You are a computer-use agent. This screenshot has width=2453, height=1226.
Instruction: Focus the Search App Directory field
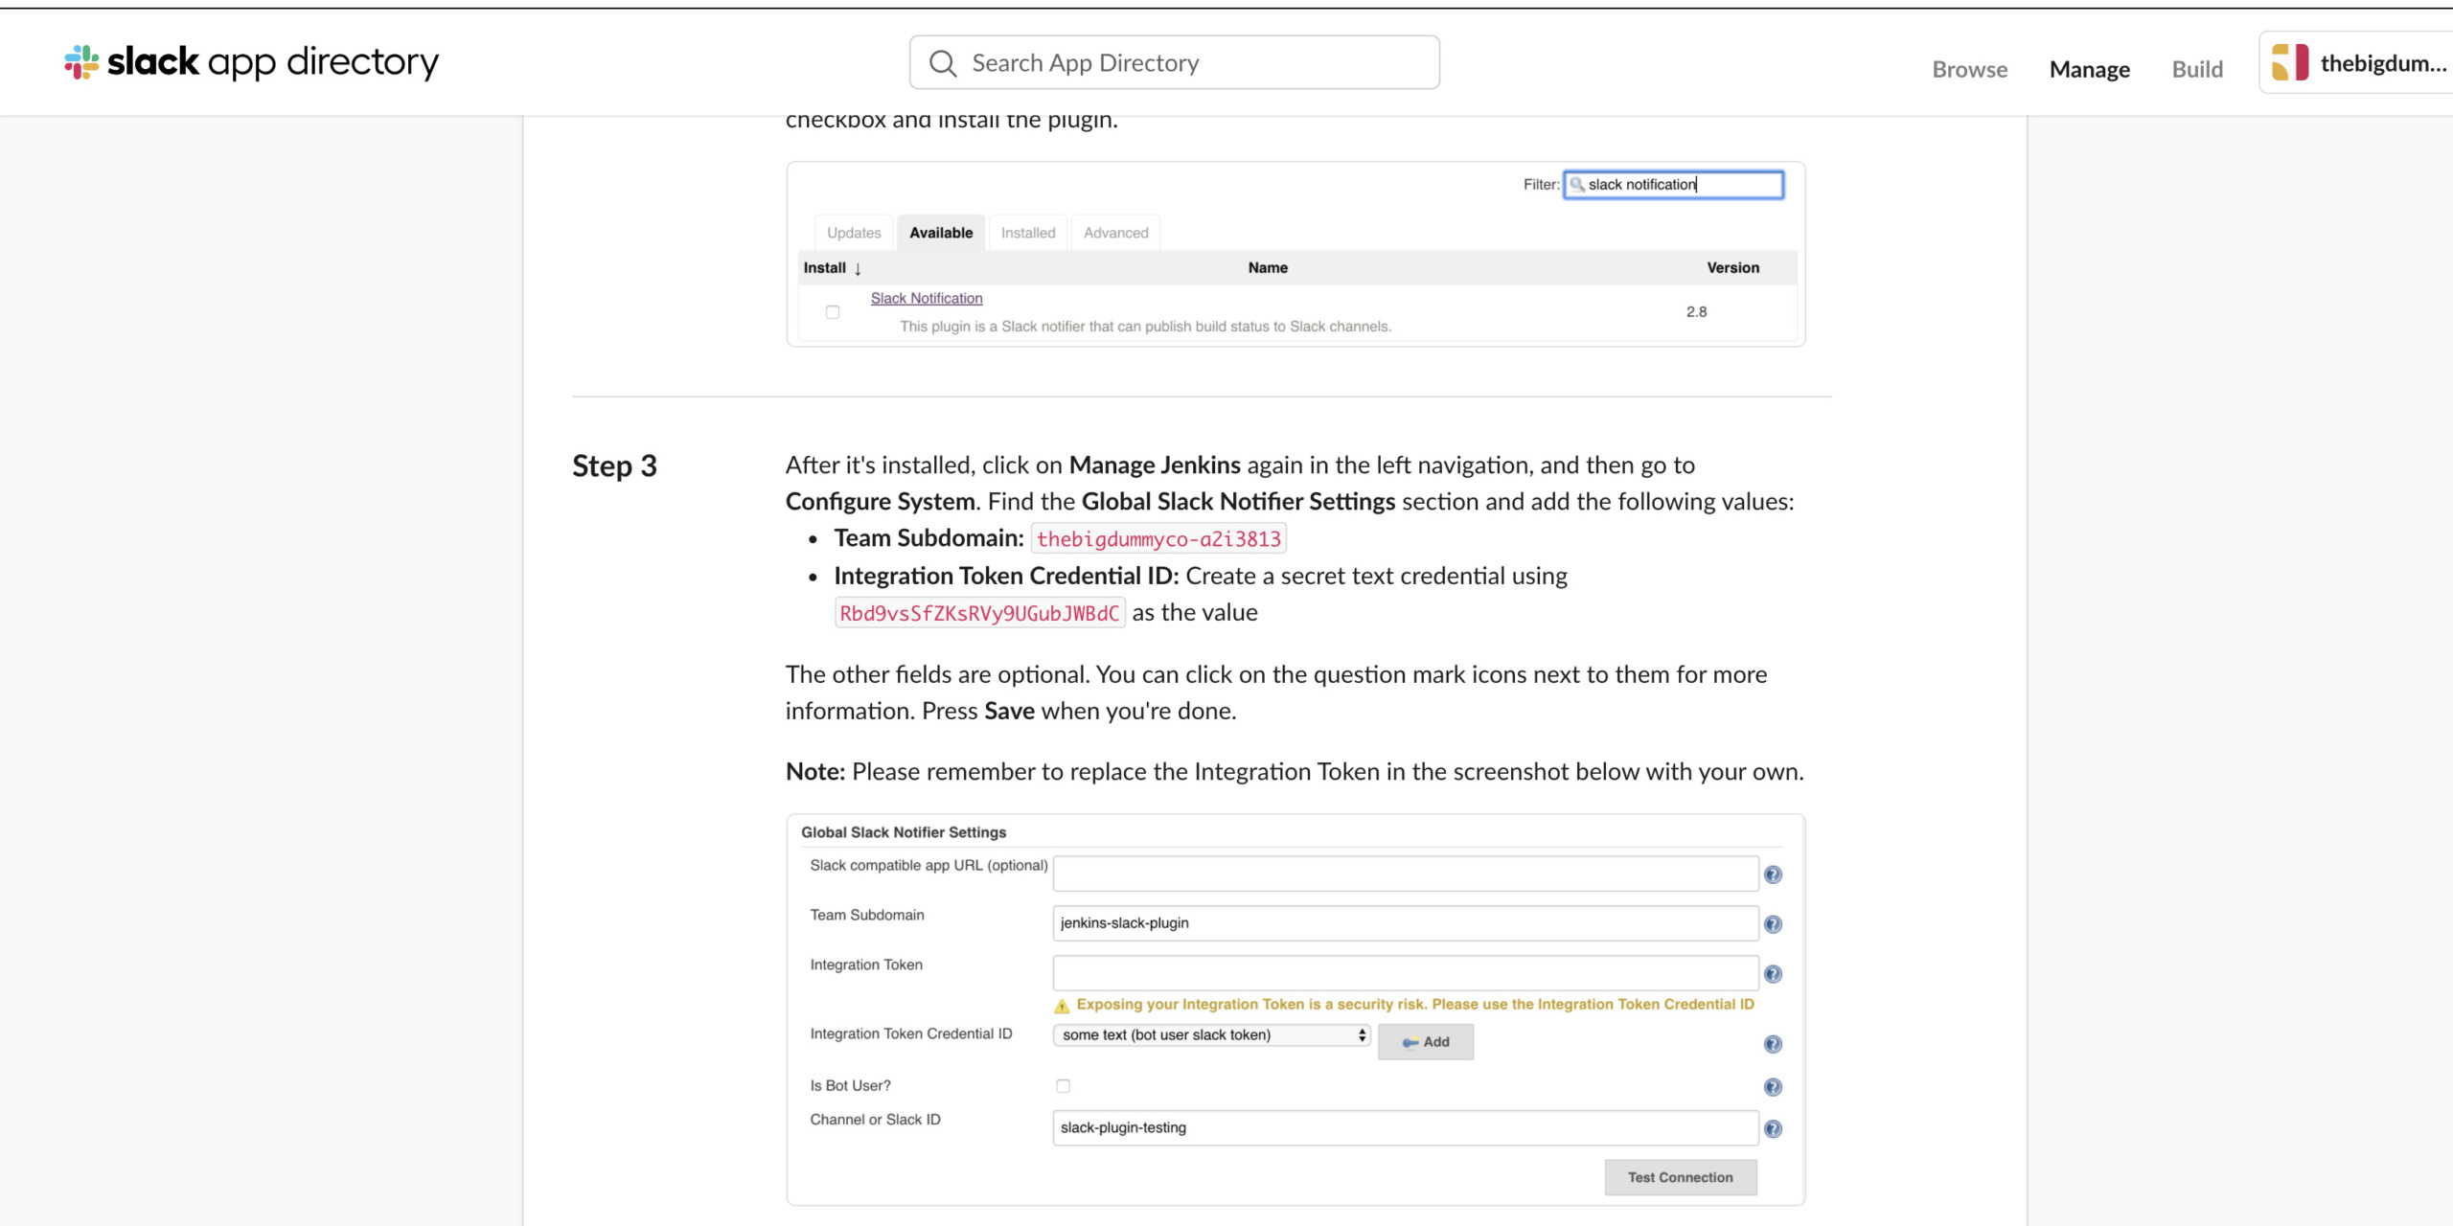pos(1174,62)
